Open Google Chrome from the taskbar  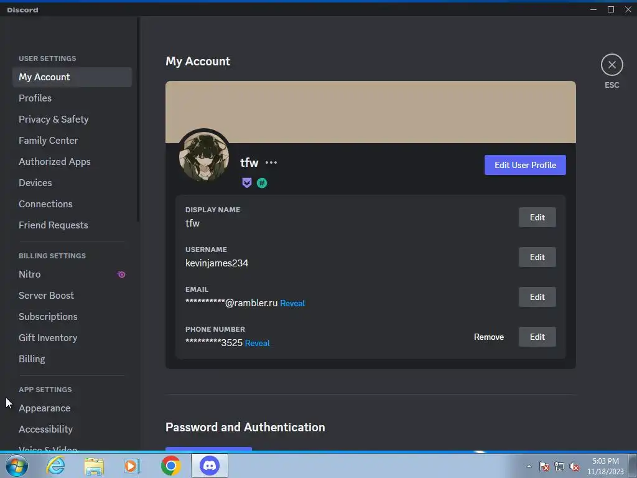(170, 466)
